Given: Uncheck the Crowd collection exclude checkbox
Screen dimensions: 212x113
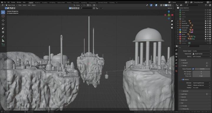Looking at the screenshot, I should 206,39.
